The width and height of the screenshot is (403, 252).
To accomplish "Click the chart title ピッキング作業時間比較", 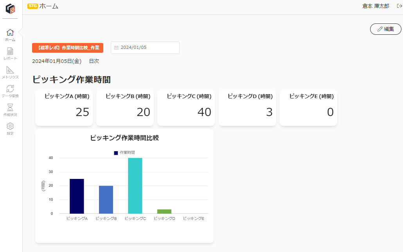I will pos(124,138).
